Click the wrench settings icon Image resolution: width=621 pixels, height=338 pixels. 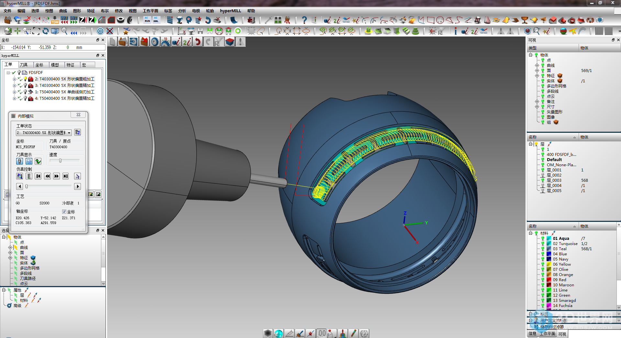268,20
